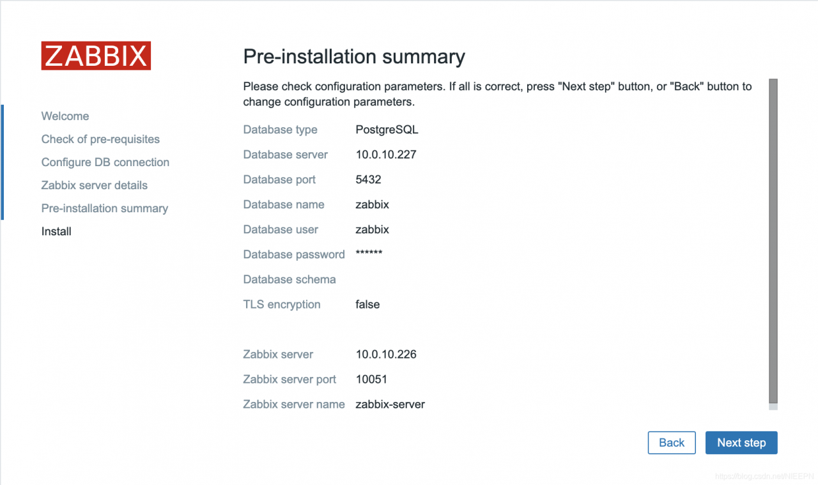Click the zabbix-server server name value
This screenshot has height=485, width=818.
(x=390, y=404)
